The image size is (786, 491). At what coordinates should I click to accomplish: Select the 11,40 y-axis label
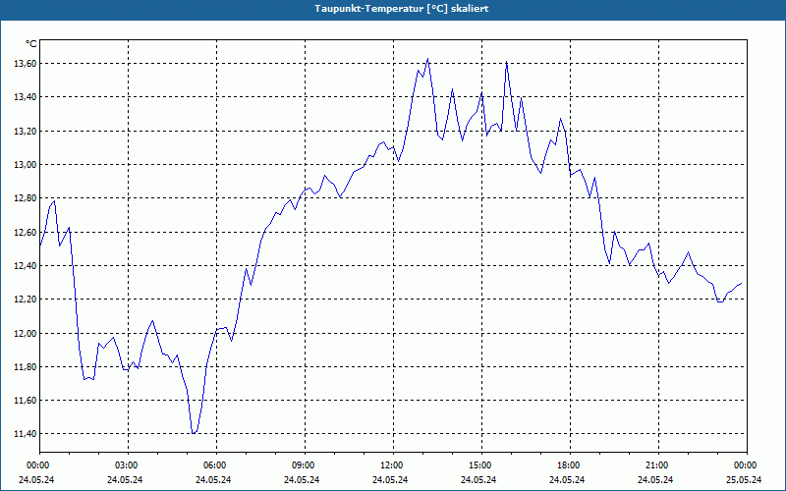point(25,434)
